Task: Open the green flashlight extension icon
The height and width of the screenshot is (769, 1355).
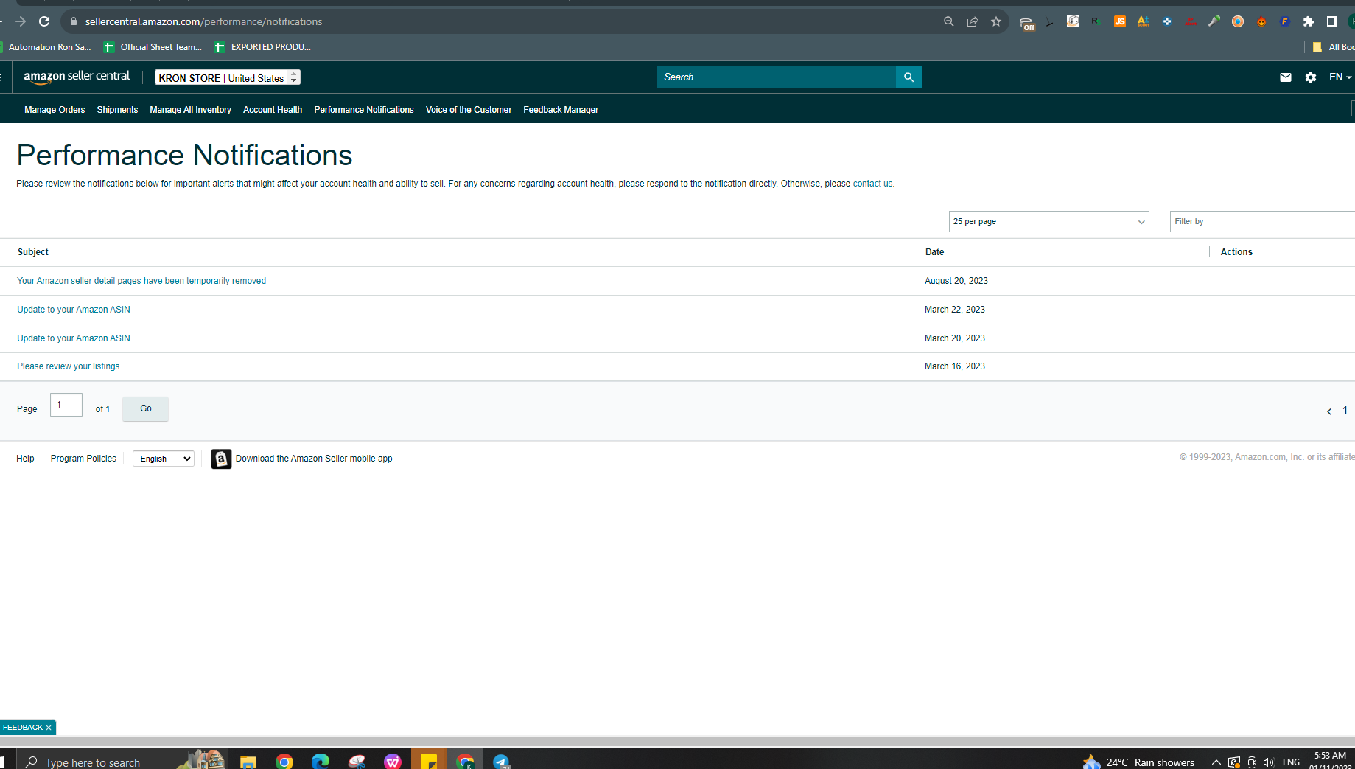Action: click(x=1214, y=21)
